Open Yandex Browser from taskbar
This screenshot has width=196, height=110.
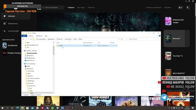[37, 108]
